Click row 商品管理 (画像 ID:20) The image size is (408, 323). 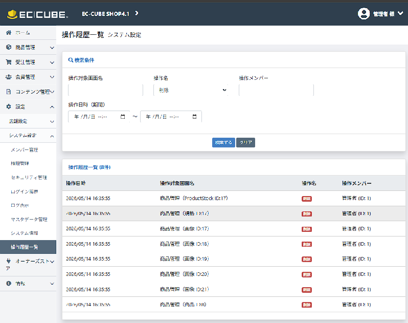(234, 274)
